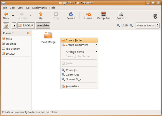Click the status bar message text
162x116 pixels.
(x=29, y=112)
